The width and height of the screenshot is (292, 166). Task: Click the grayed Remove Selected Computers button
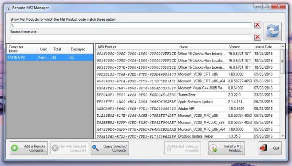click(70, 148)
